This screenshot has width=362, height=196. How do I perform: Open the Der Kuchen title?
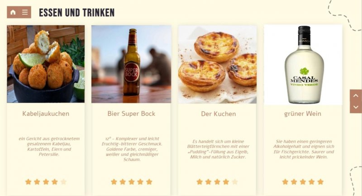pos(219,114)
